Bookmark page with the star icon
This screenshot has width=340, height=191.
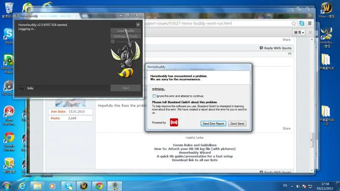[294, 23]
